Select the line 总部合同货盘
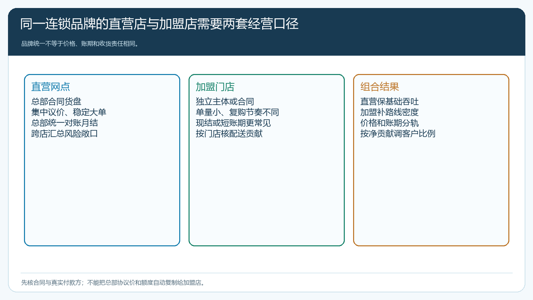 [56, 101]
